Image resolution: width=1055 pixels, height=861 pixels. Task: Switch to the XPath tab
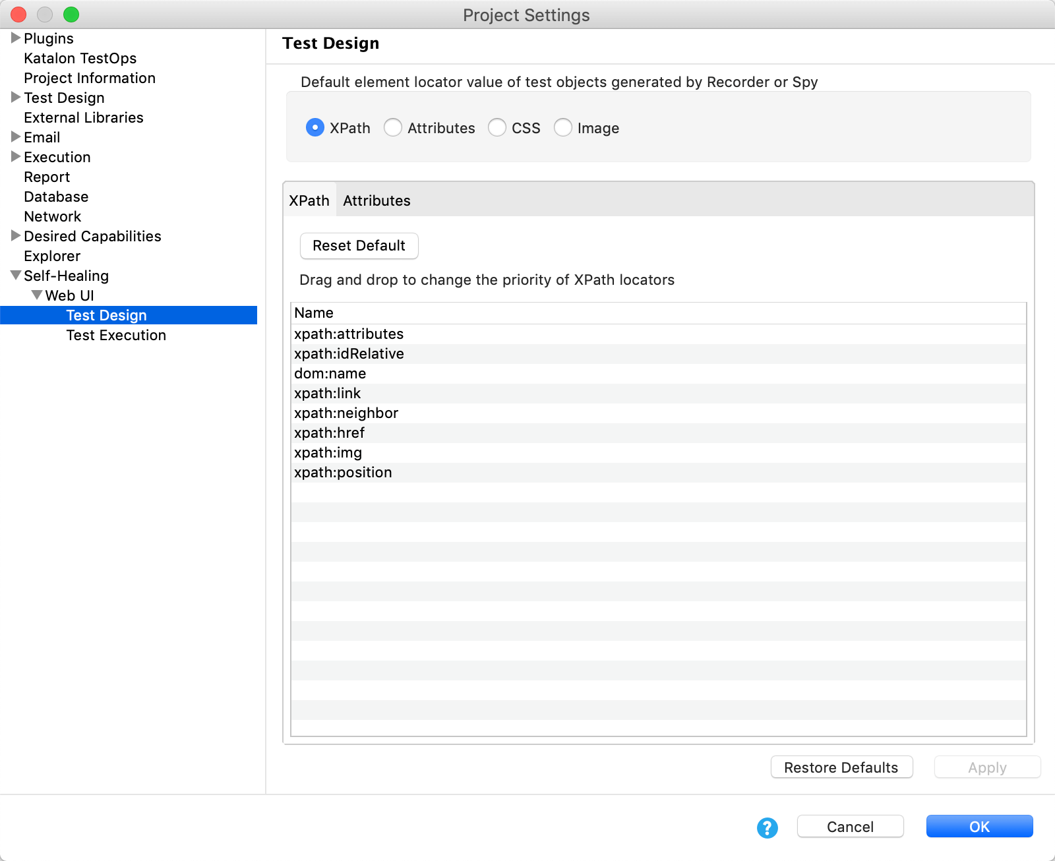coord(309,200)
